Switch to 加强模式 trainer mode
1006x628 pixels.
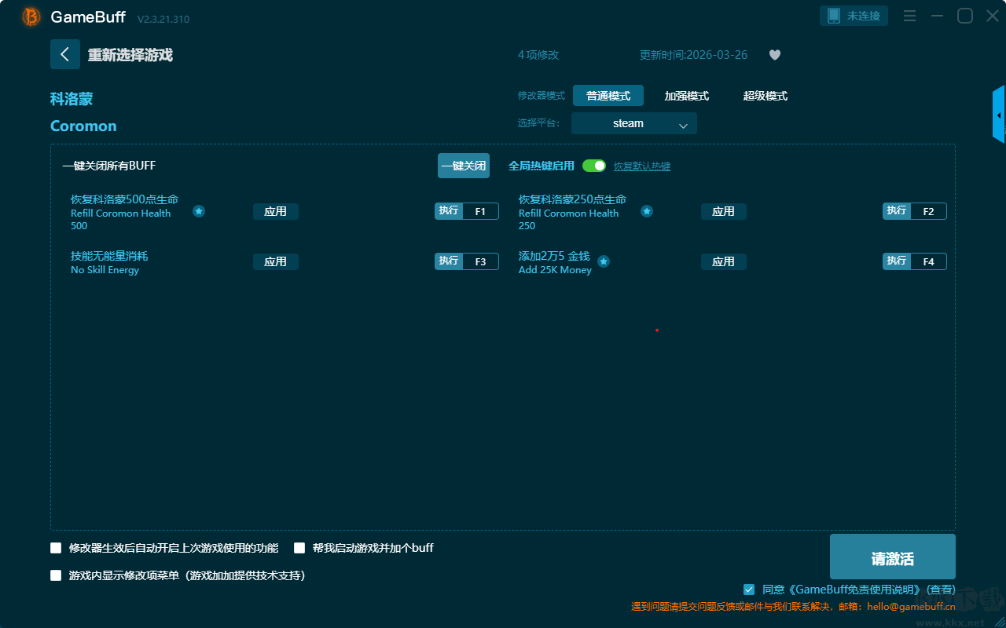pos(686,96)
